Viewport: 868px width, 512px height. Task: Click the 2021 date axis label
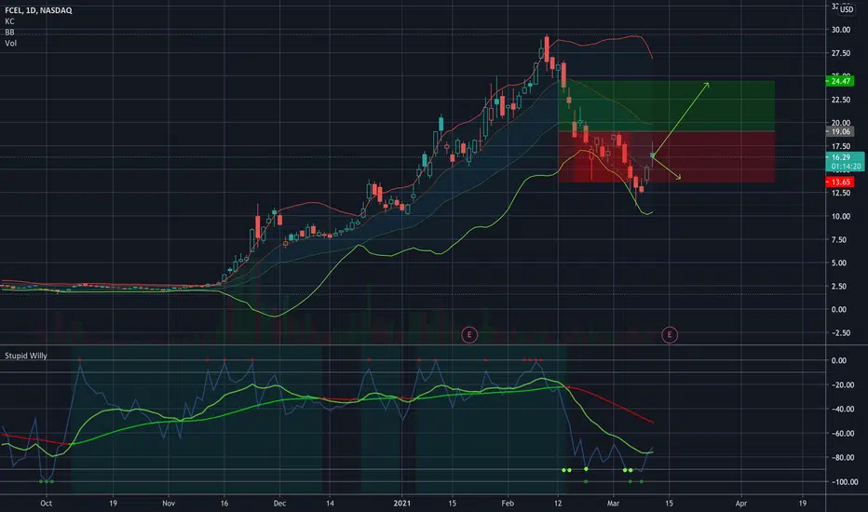tap(402, 503)
